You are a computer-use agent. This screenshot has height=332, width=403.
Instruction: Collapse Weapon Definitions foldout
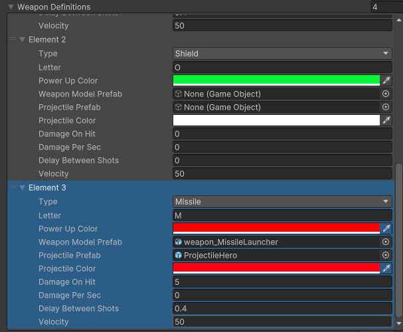[10, 7]
